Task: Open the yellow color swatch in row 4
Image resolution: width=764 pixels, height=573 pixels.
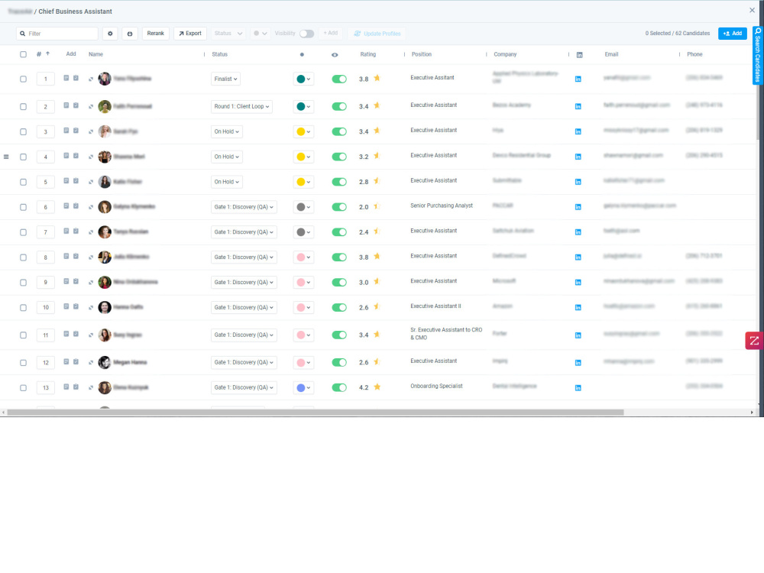Action: click(303, 157)
